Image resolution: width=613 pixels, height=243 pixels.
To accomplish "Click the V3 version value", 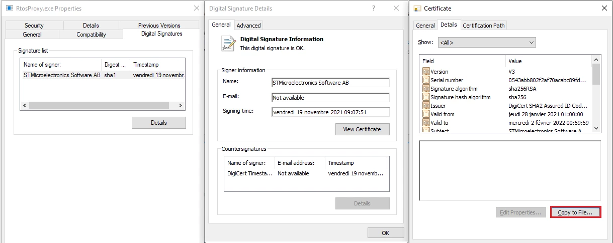I will (512, 72).
